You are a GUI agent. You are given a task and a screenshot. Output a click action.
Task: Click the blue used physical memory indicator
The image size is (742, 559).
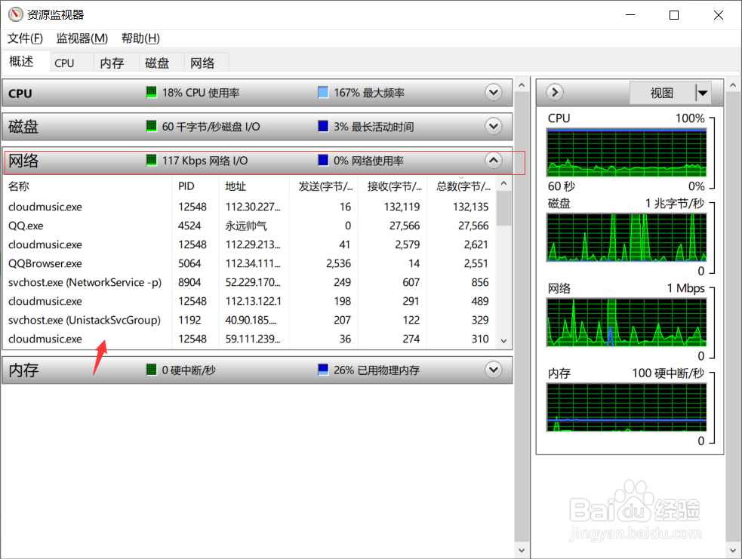[x=323, y=370]
